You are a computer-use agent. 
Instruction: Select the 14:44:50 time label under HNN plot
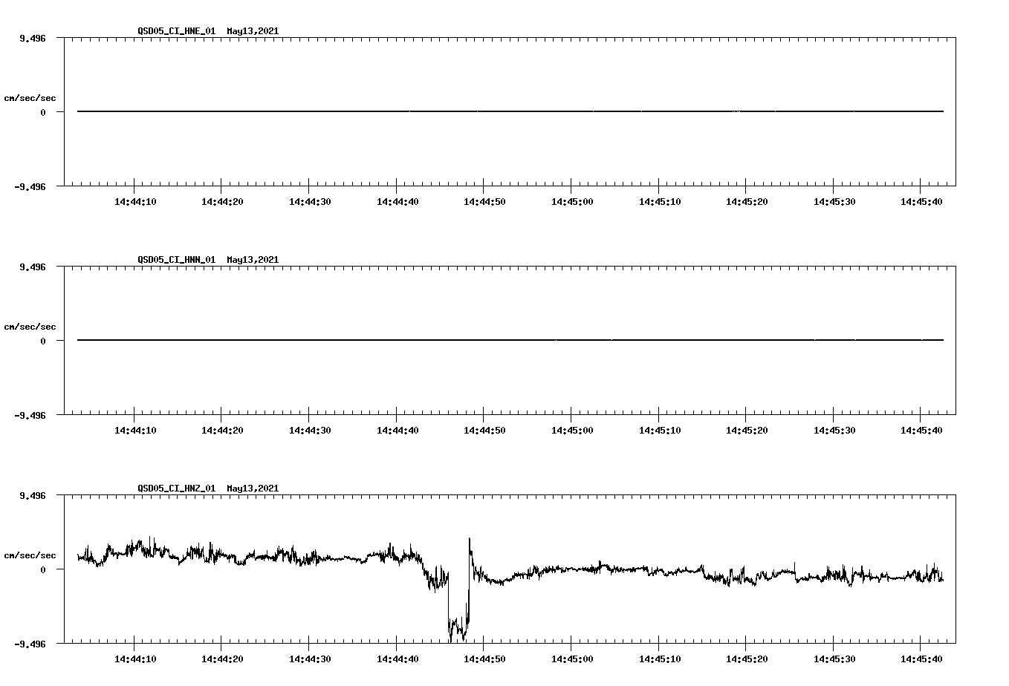point(484,431)
